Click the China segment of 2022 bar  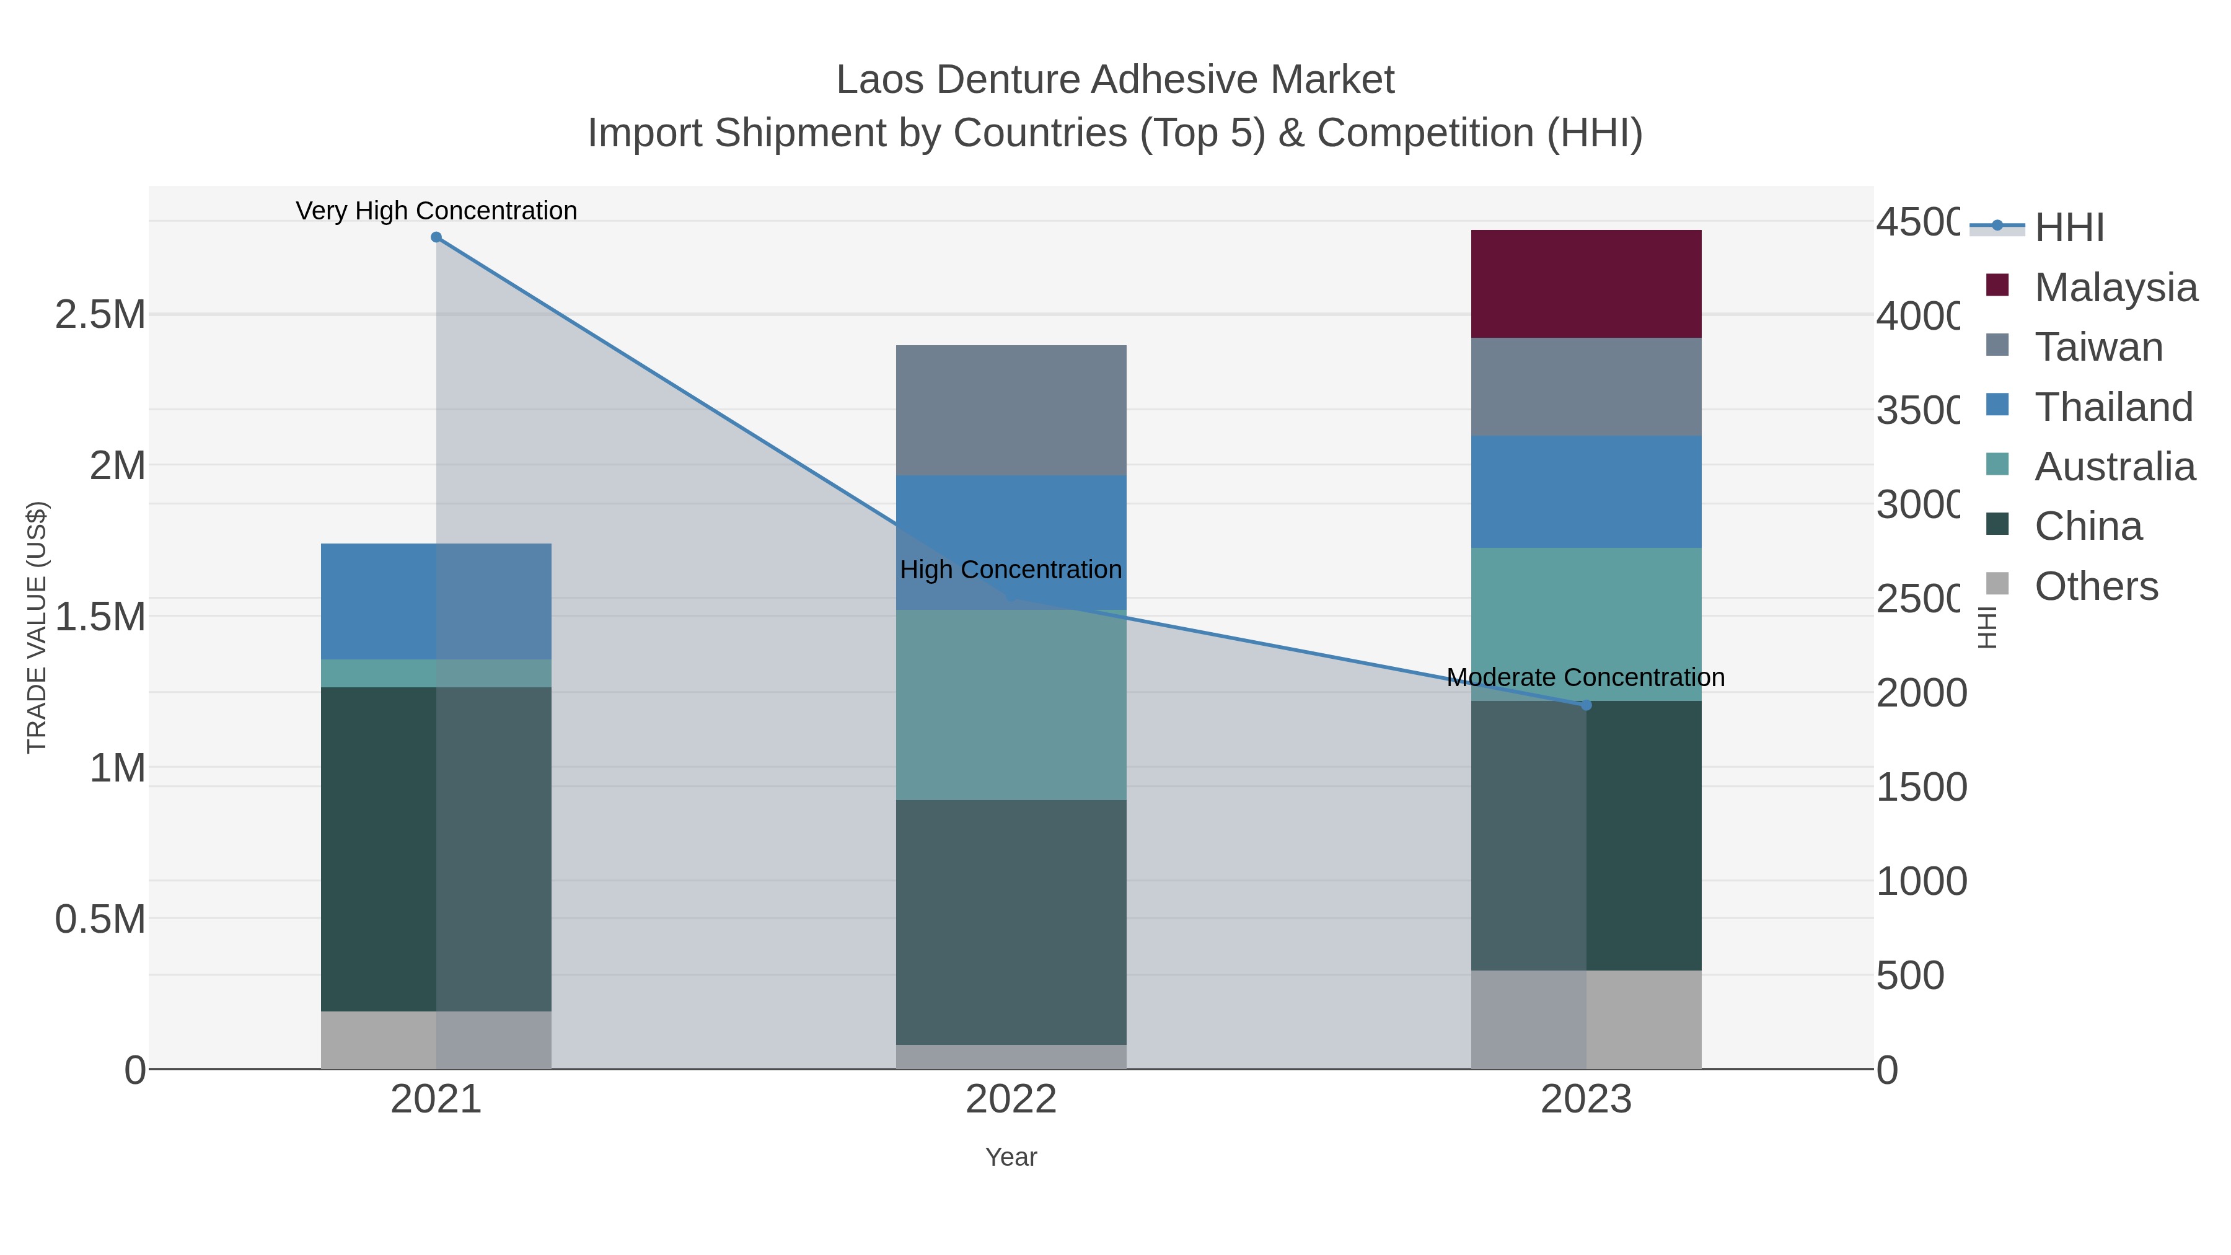coord(1011,922)
